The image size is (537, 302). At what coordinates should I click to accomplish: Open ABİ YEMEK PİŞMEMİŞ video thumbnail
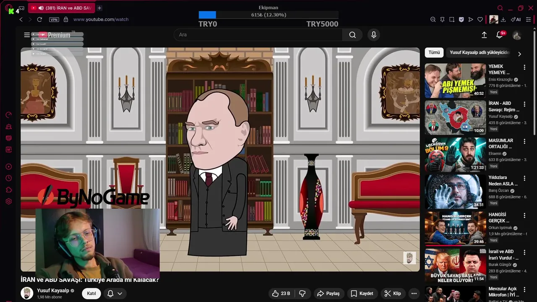(455, 81)
